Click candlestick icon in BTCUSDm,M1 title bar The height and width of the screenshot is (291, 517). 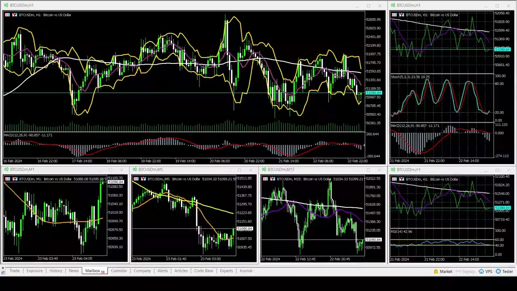tap(6, 169)
